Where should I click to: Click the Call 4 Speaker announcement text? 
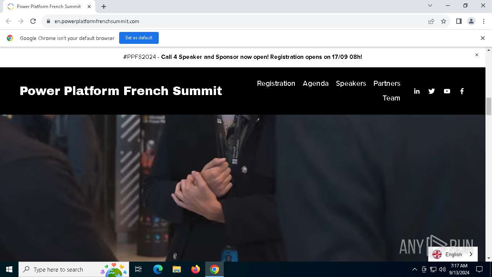tap(261, 57)
